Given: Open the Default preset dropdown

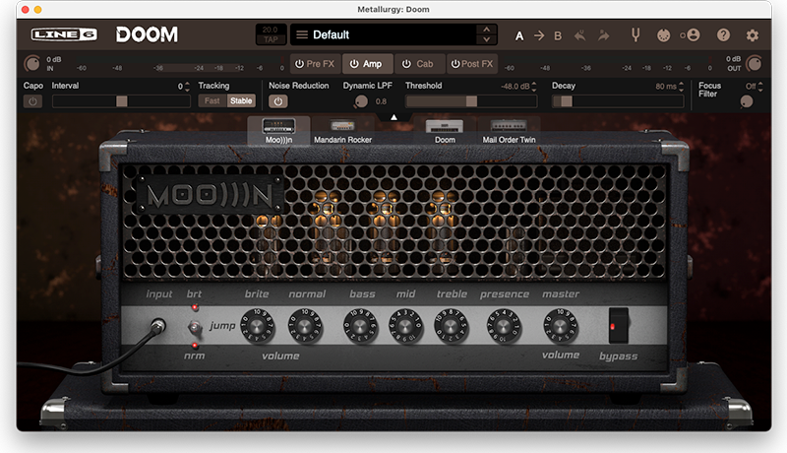Looking at the screenshot, I should pyautogui.click(x=393, y=34).
